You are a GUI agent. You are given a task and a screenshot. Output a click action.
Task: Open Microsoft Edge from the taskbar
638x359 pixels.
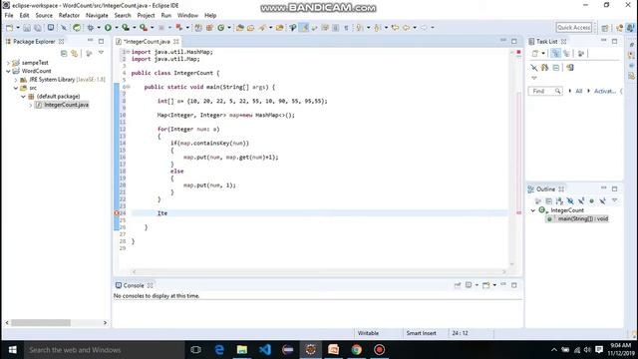219,350
